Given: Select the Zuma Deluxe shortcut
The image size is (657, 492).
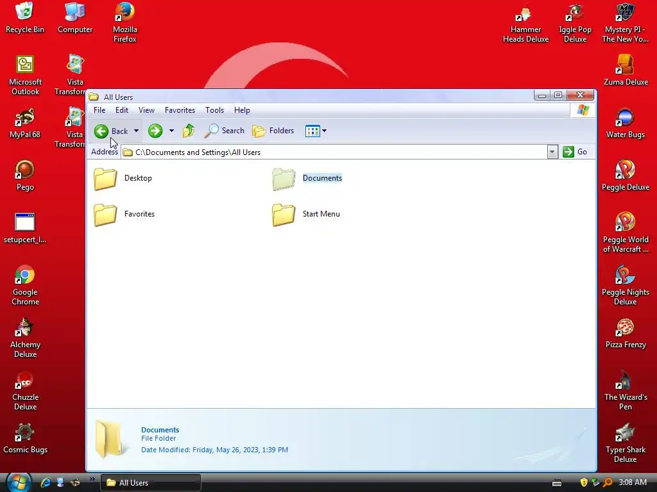Looking at the screenshot, I should click(x=626, y=70).
